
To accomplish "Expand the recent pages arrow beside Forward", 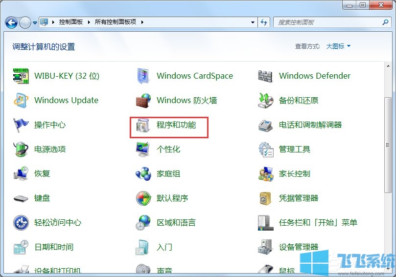I will (35, 22).
